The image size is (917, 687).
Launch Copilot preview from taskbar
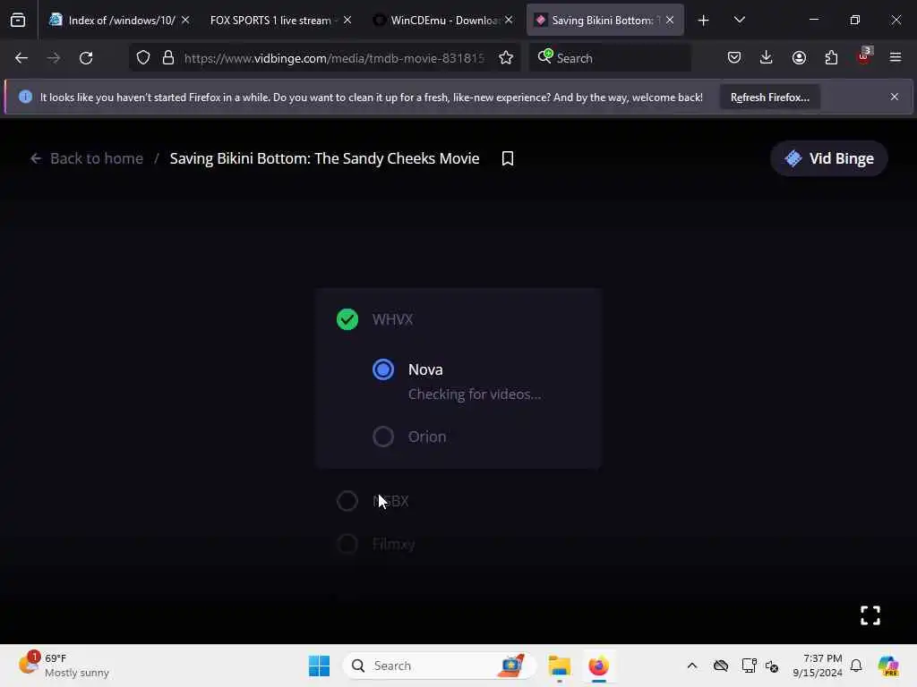[888, 666]
